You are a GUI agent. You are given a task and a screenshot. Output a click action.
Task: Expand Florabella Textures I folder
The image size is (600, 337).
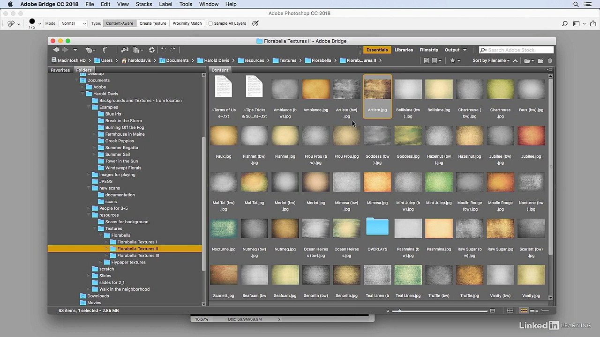coord(107,242)
